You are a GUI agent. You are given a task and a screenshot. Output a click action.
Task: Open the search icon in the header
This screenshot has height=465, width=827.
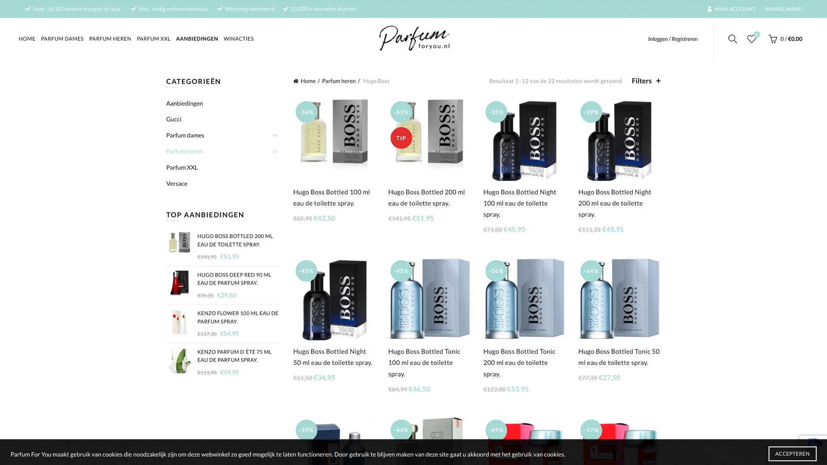coord(732,39)
